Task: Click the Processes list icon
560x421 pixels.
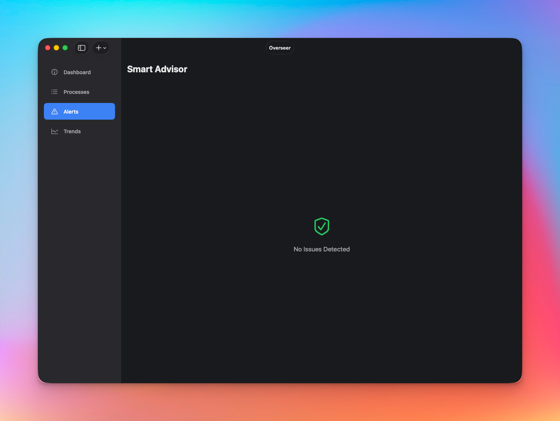Action: click(54, 92)
